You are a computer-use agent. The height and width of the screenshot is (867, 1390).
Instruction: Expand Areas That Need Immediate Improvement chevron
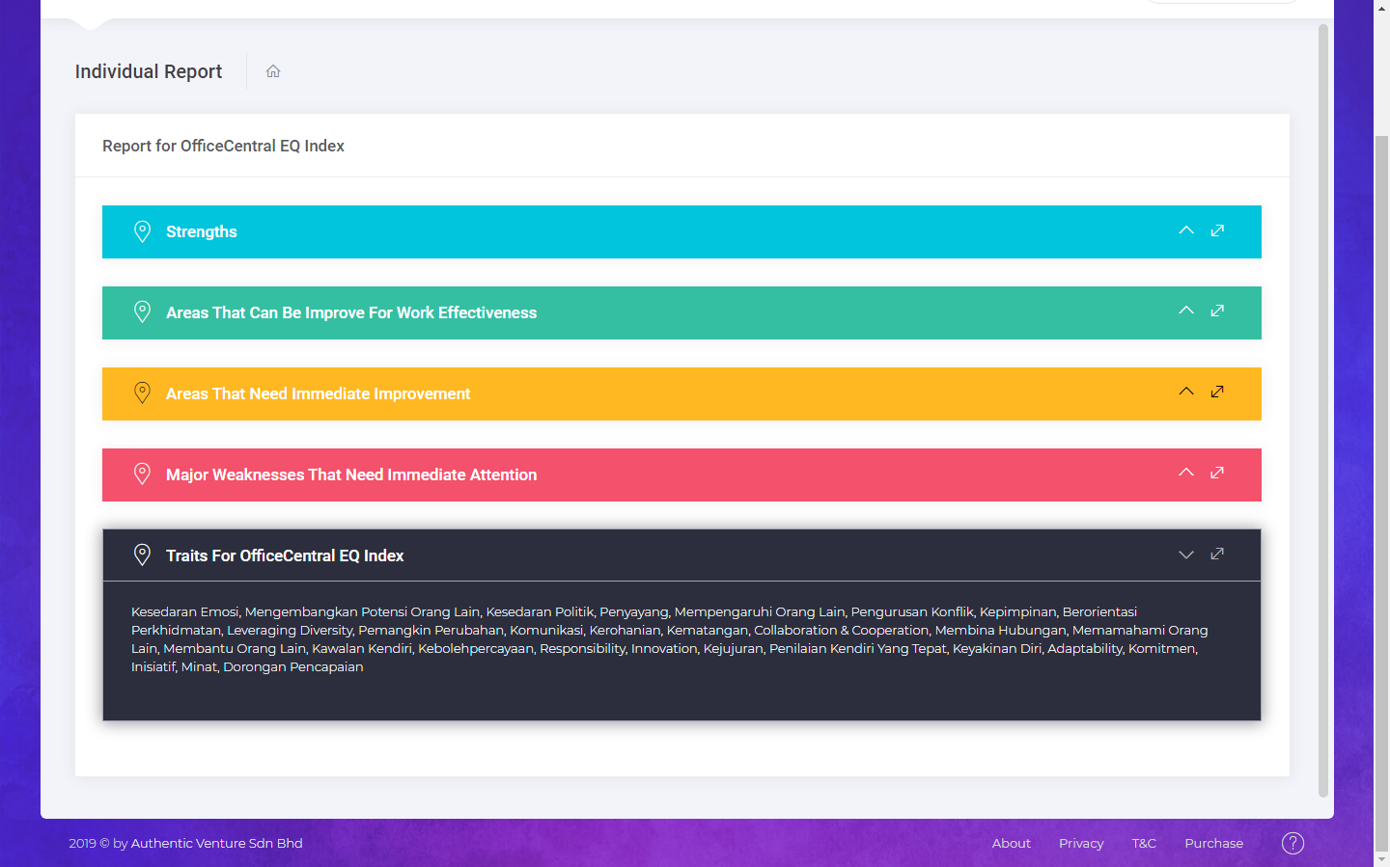click(x=1186, y=392)
